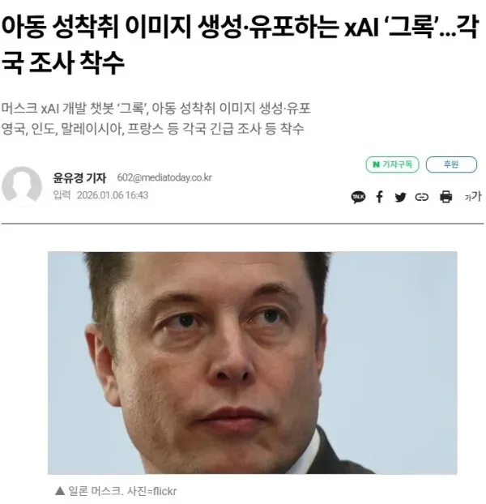The height and width of the screenshot is (504, 486).
Task: Share the article on Facebook
Action: click(379, 197)
